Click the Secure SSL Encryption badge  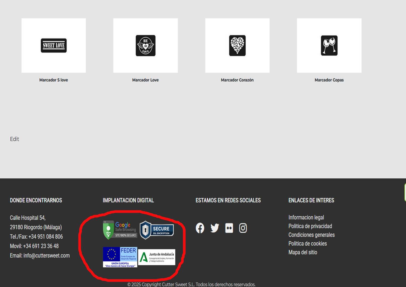(x=157, y=230)
